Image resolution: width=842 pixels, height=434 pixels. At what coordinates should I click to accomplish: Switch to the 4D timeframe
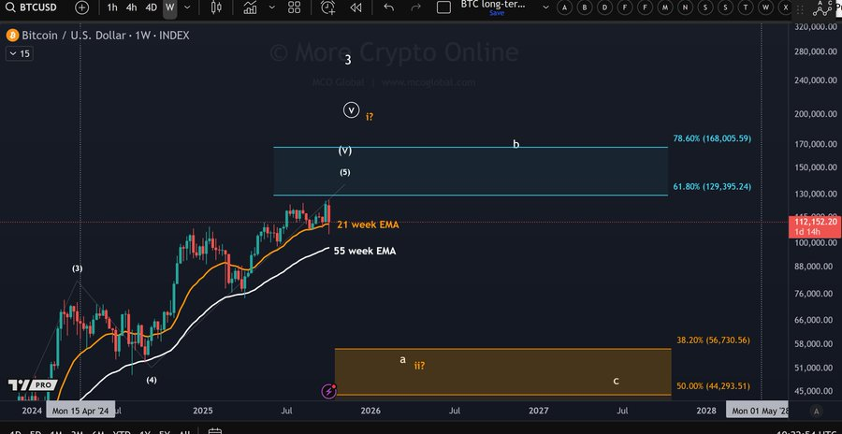click(x=151, y=7)
